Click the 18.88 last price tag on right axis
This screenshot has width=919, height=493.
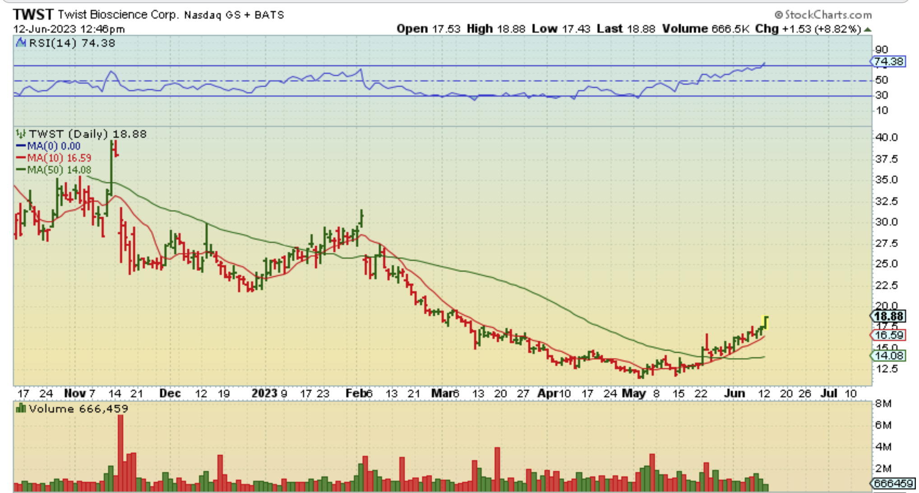point(888,316)
